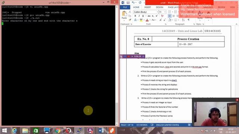Toggle Subscript formatting

coord(153,16)
